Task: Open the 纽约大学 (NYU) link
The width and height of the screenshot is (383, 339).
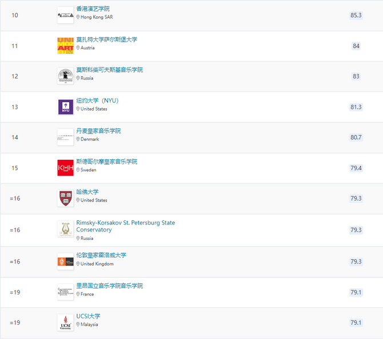Action: click(97, 101)
